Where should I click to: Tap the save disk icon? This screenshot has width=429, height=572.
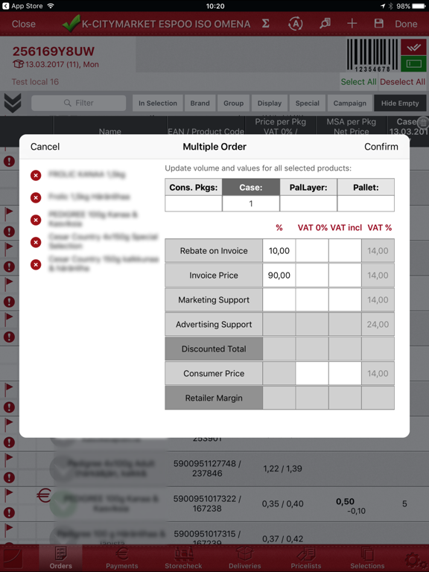[x=378, y=24]
